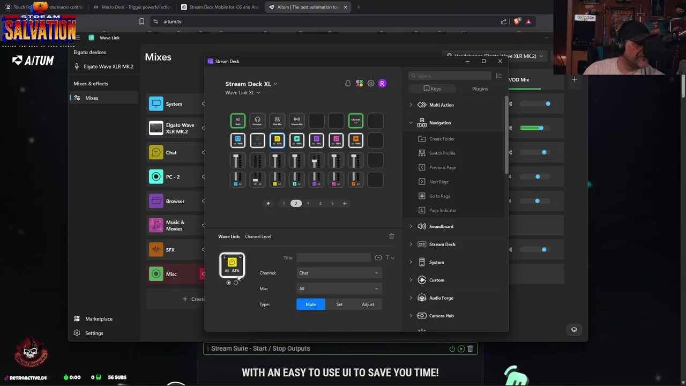This screenshot has height=386, width=686.
Task: Click the Browser fader key in Stream Deck
Action: coord(316,160)
